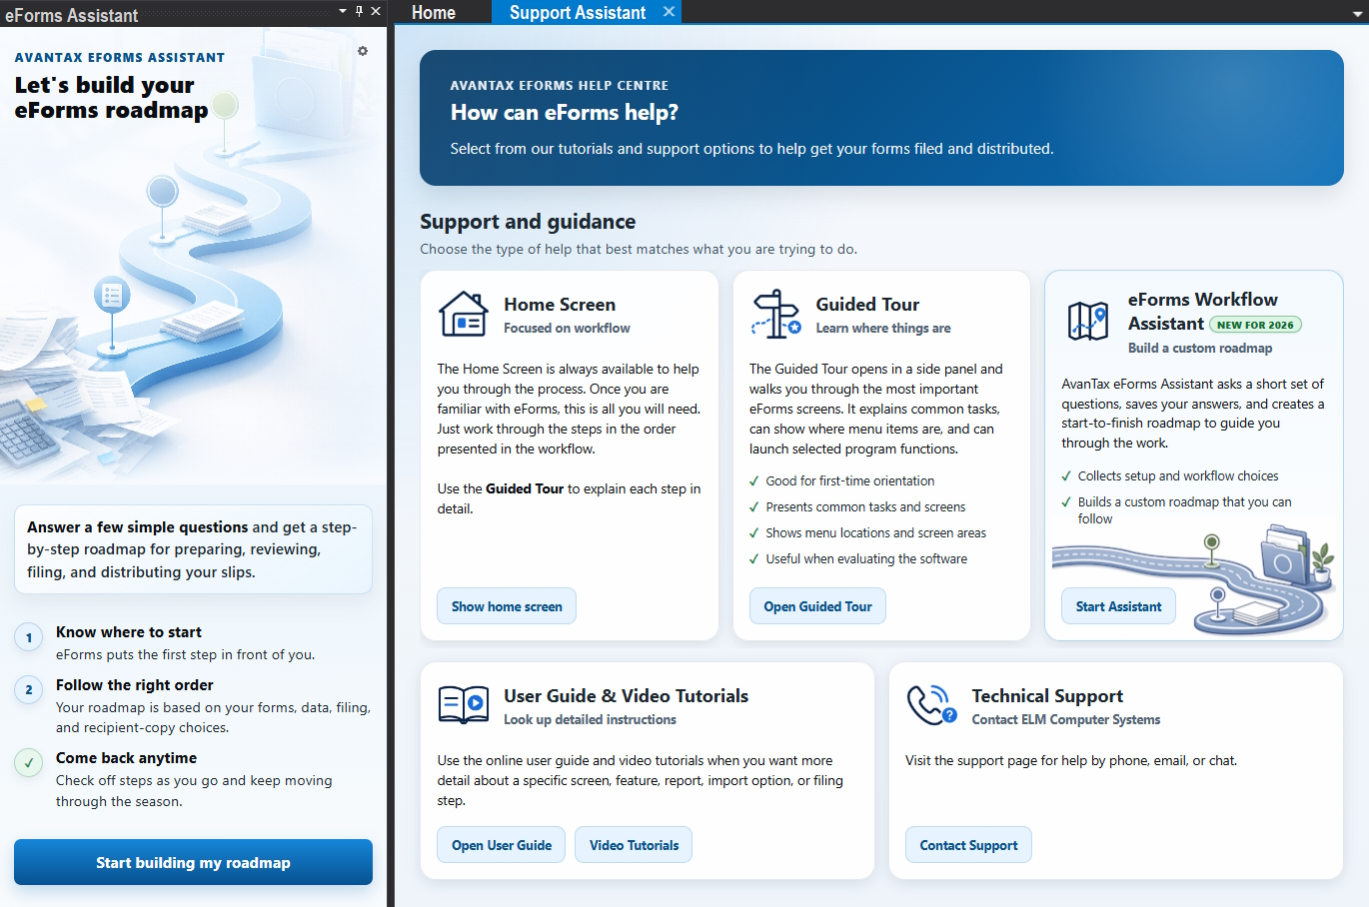Click the Come back anytime checkmark icon

29,762
